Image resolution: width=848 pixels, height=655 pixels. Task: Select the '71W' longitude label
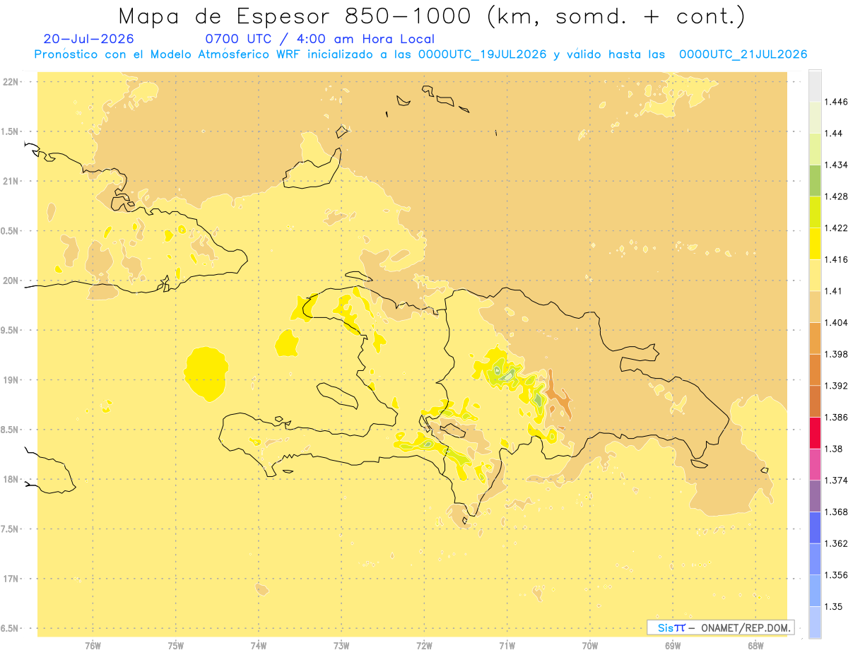(507, 646)
